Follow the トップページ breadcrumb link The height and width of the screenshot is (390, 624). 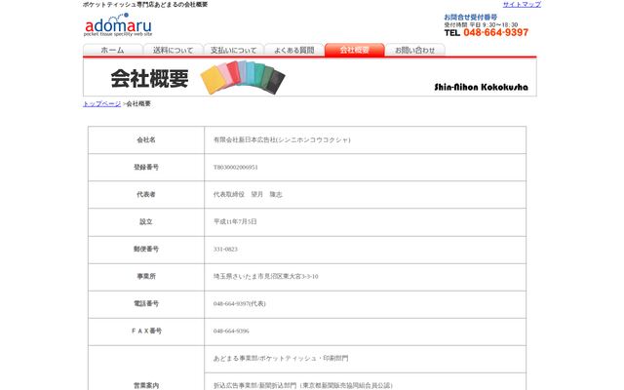(101, 104)
